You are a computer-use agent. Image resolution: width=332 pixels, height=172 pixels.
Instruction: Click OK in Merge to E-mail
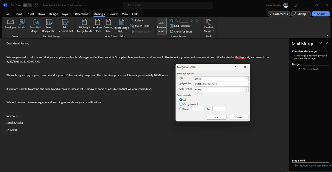pos(217,117)
